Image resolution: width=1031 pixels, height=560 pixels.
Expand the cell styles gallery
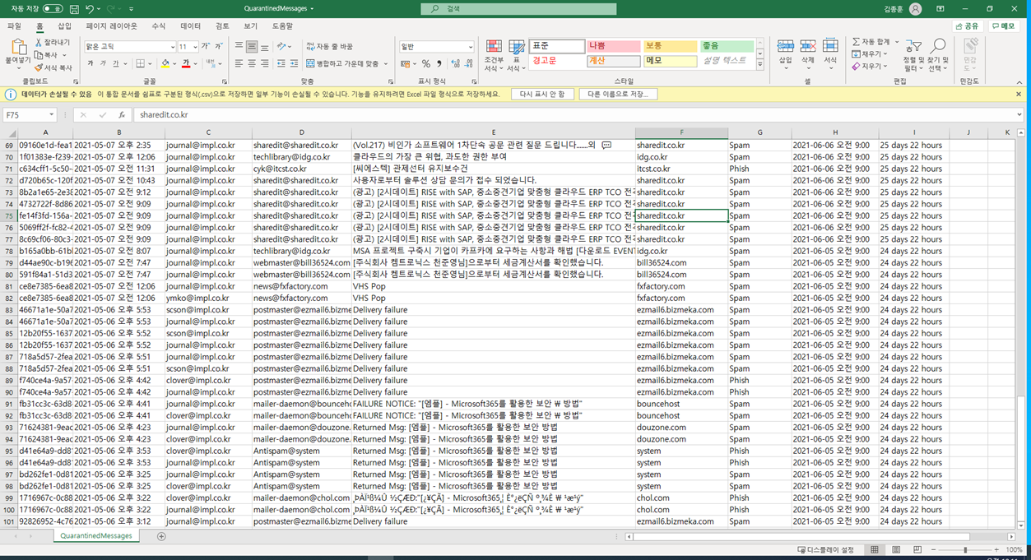759,65
